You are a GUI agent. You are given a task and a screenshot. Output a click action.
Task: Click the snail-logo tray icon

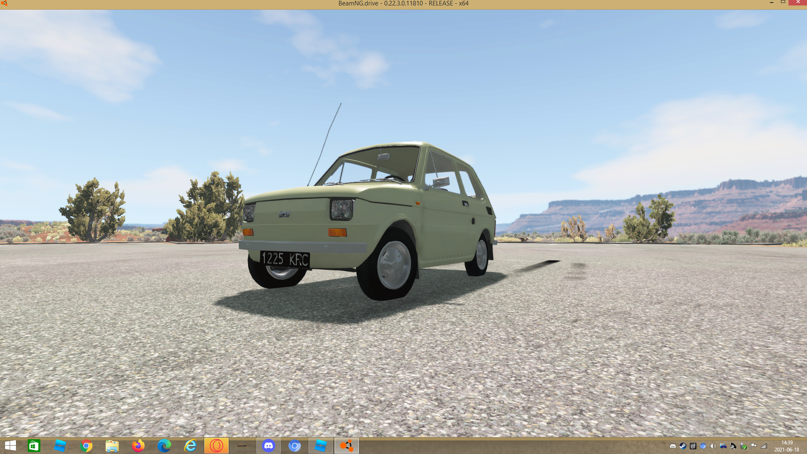pyautogui.click(x=693, y=446)
